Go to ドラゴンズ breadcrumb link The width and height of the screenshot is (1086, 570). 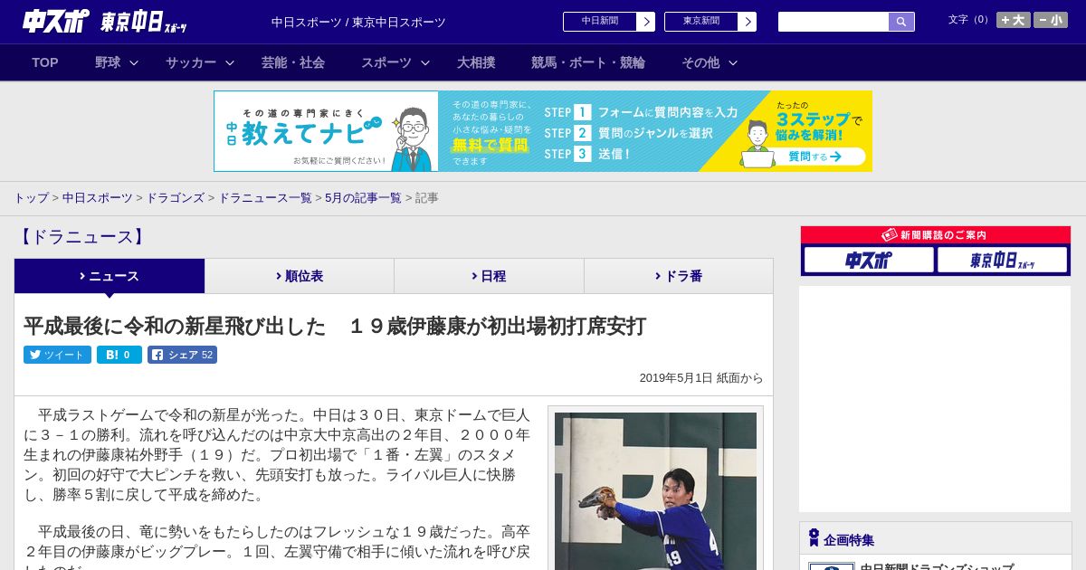coord(175,198)
